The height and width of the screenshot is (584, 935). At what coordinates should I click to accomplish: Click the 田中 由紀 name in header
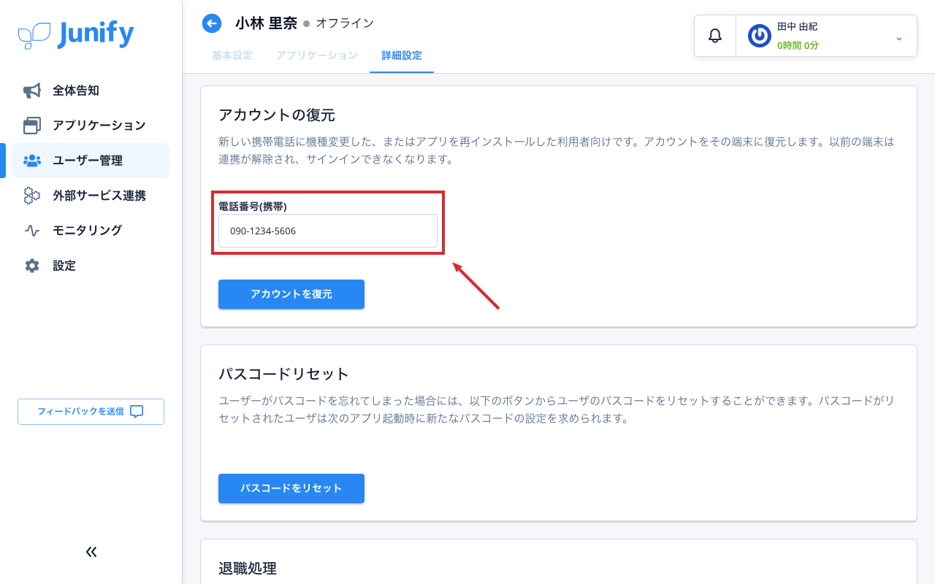coord(797,26)
